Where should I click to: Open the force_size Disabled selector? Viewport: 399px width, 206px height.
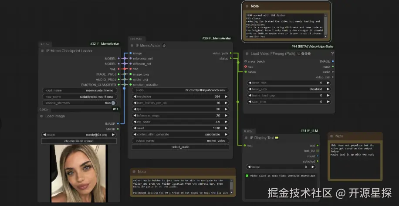(x=289, y=89)
